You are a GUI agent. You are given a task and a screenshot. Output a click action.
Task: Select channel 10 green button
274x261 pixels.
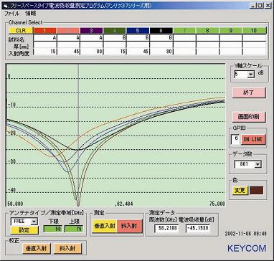(255, 31)
